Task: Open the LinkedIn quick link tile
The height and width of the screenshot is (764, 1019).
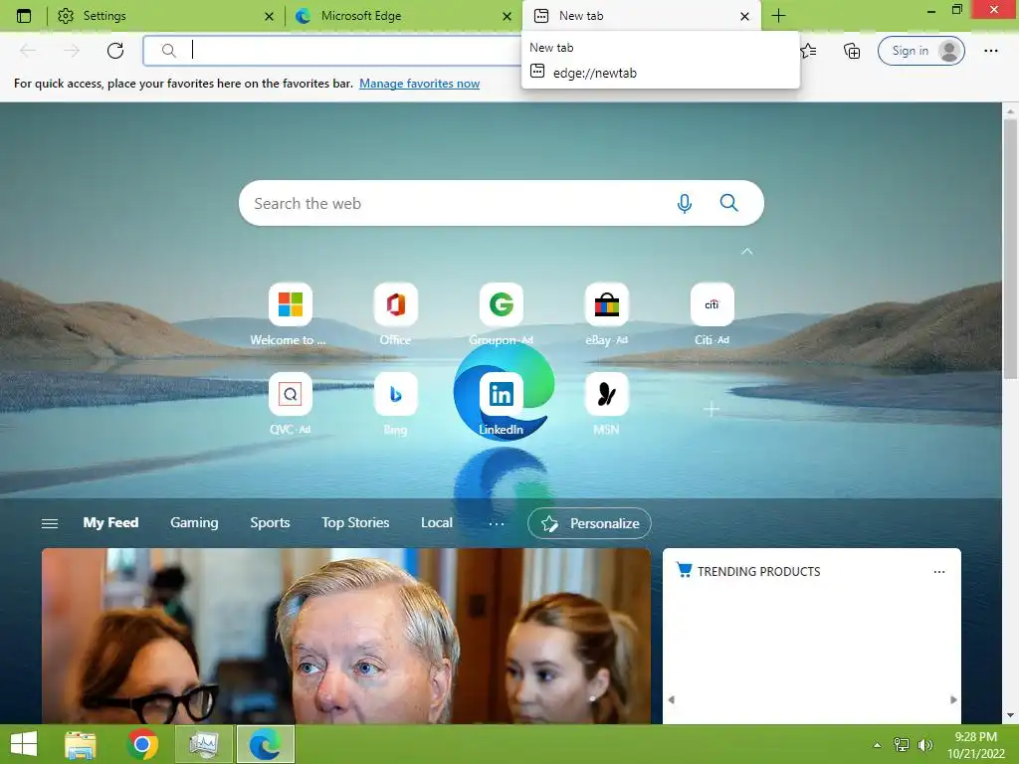Action: 502,404
